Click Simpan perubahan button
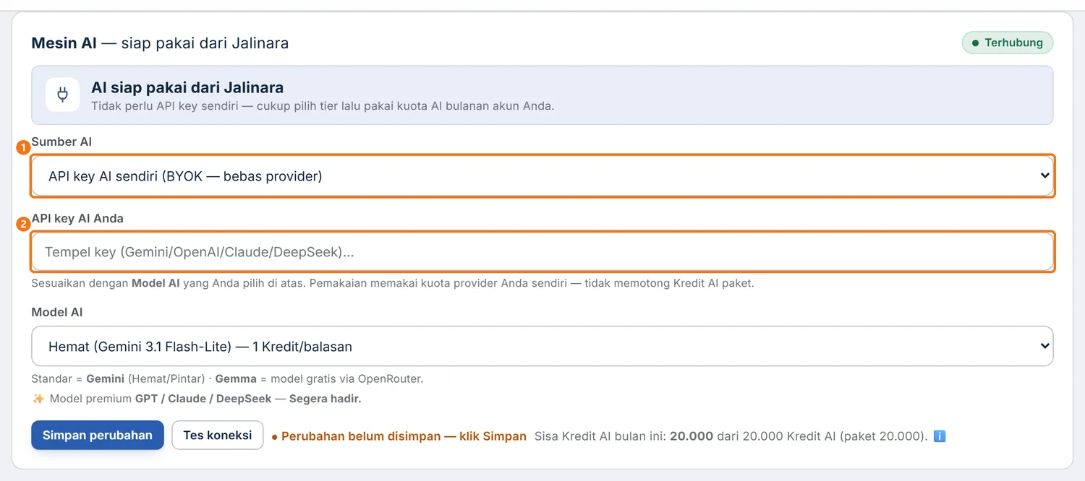Viewport: 1085px width, 481px height. [98, 435]
